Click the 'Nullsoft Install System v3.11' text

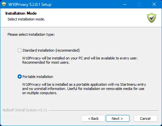(25, 110)
